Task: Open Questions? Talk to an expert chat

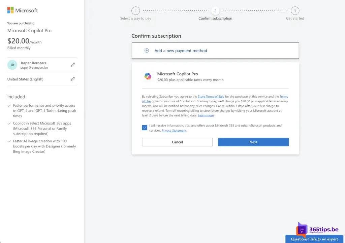Action: pyautogui.click(x=314, y=239)
